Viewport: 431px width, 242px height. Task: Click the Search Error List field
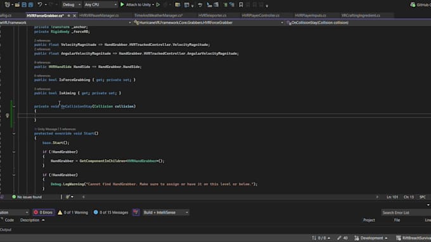(406, 213)
